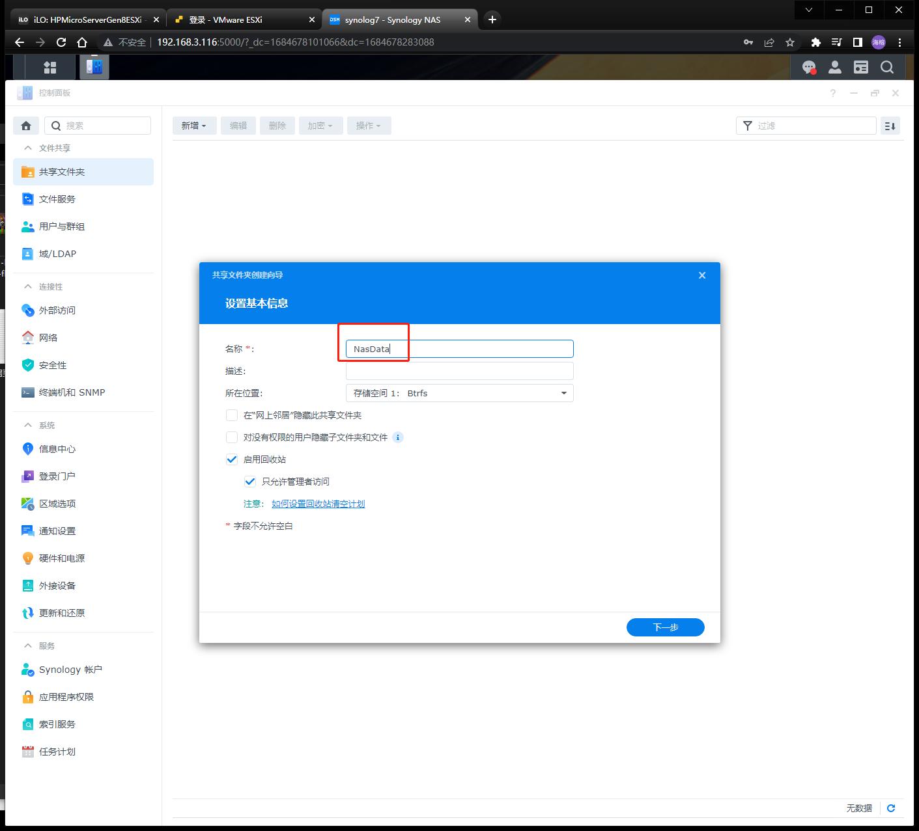919x831 pixels.
Task: Toggle hide shared folder in Network Neighborhood
Action: pos(232,415)
